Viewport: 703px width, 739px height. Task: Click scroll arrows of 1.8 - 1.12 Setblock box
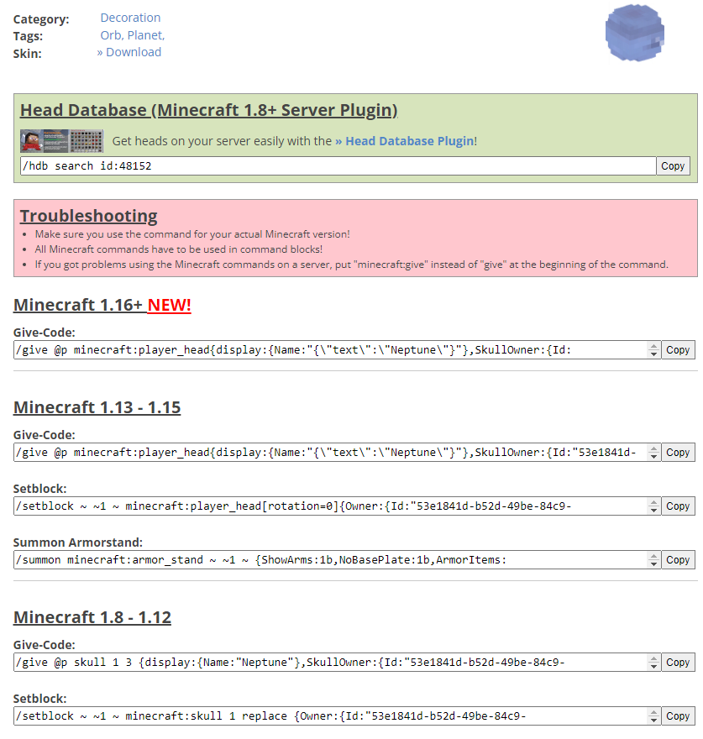point(653,715)
